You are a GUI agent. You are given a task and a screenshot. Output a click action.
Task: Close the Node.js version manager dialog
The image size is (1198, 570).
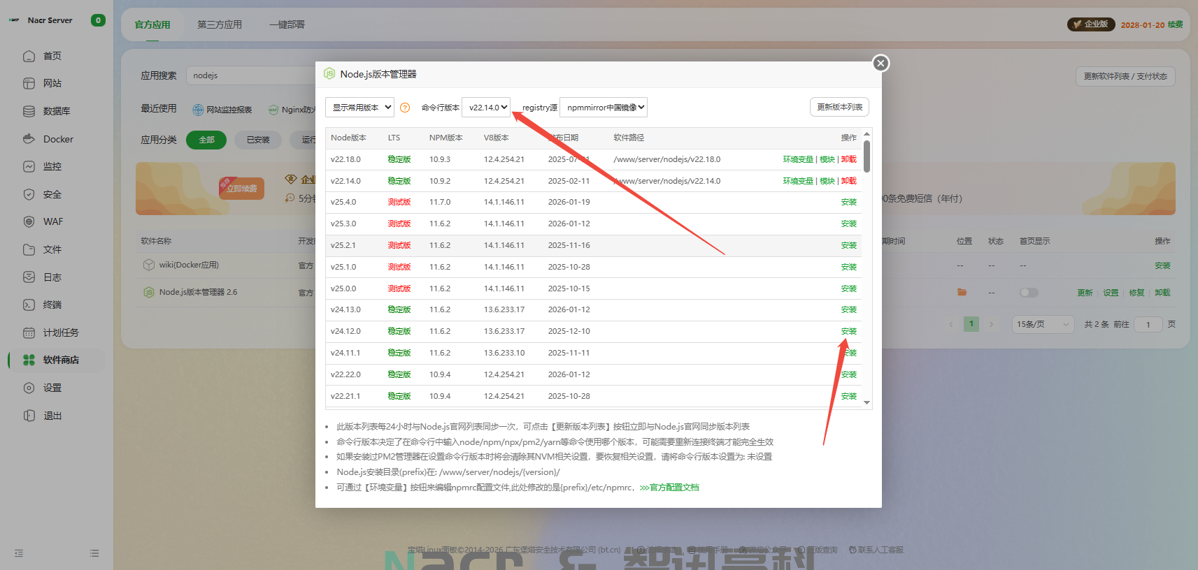click(x=880, y=64)
